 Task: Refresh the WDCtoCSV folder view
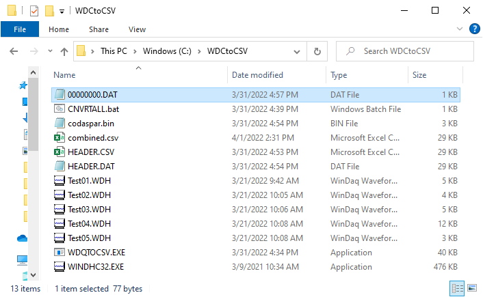tap(317, 51)
